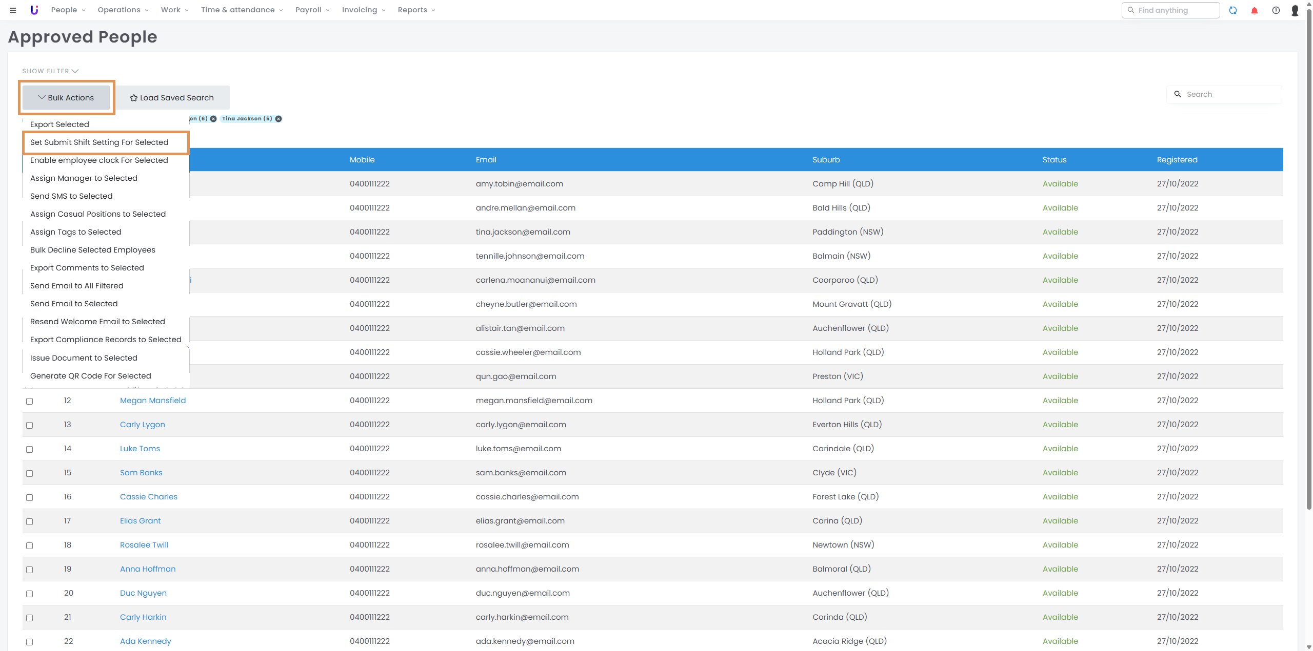Select Export Compliance Records to Selected
This screenshot has height=651, width=1313.
pos(106,340)
